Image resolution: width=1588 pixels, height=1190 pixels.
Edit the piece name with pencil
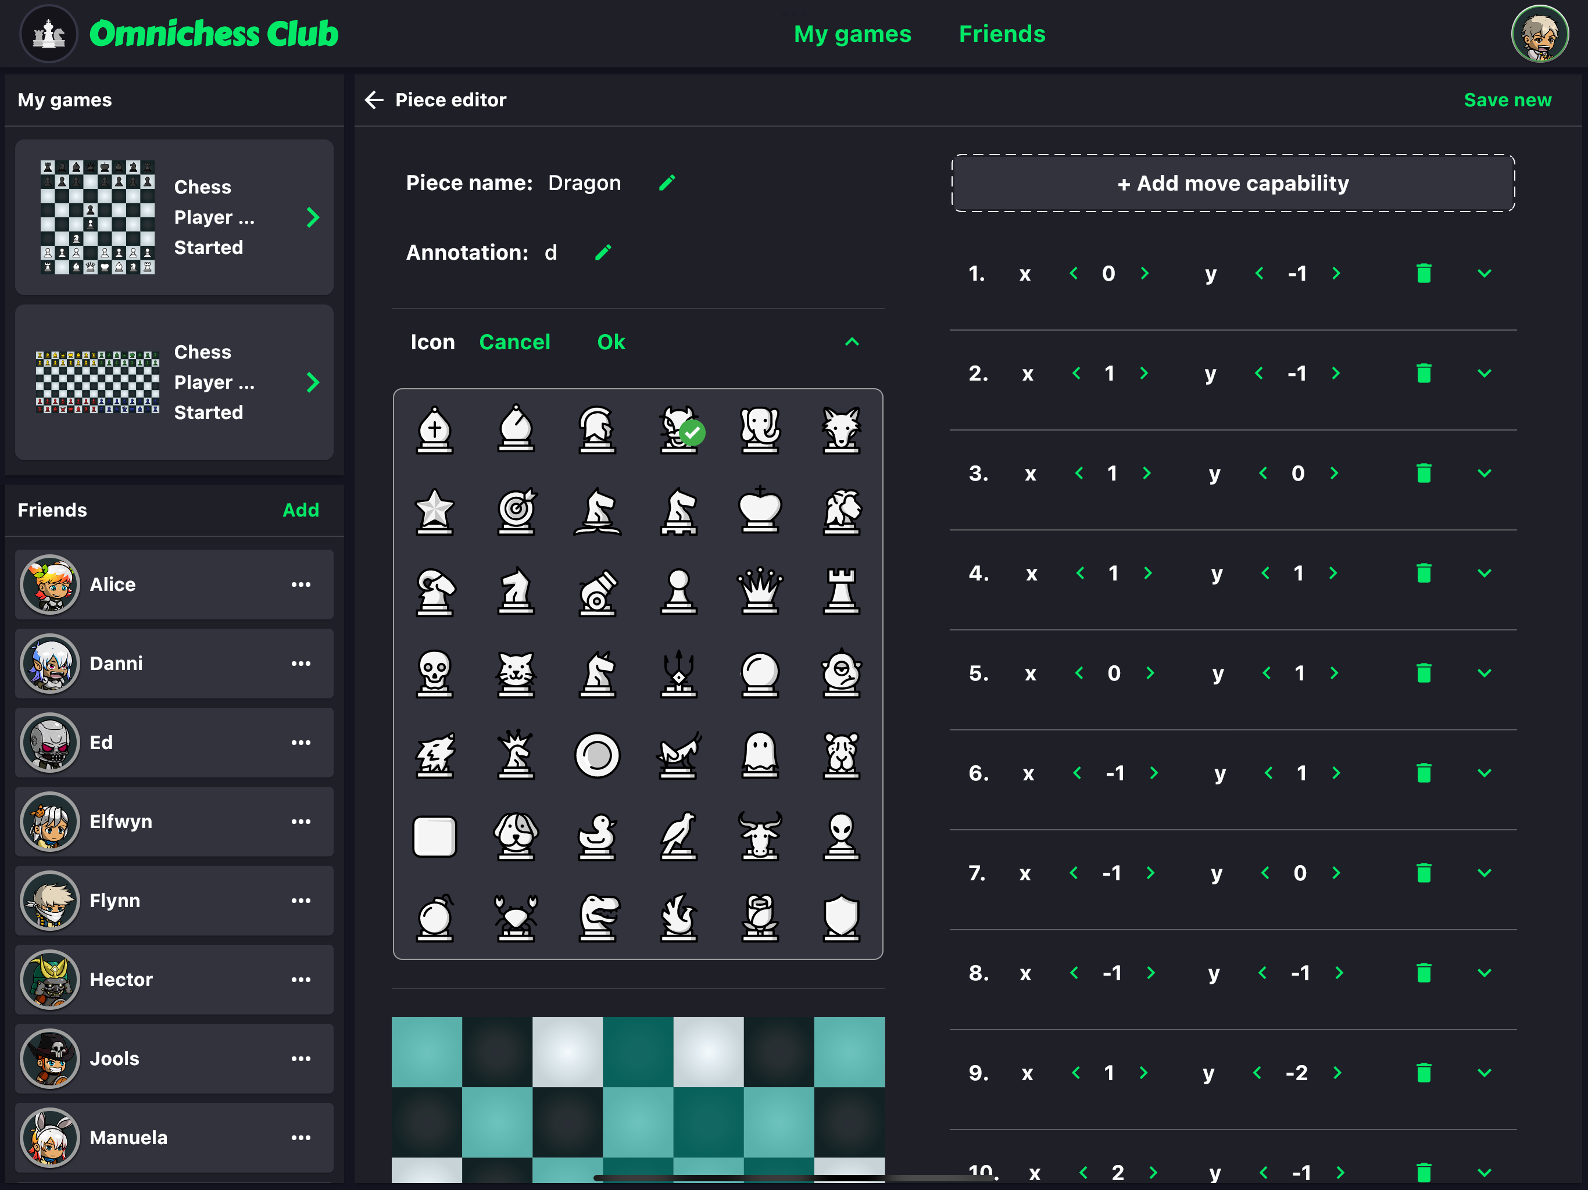click(x=667, y=183)
